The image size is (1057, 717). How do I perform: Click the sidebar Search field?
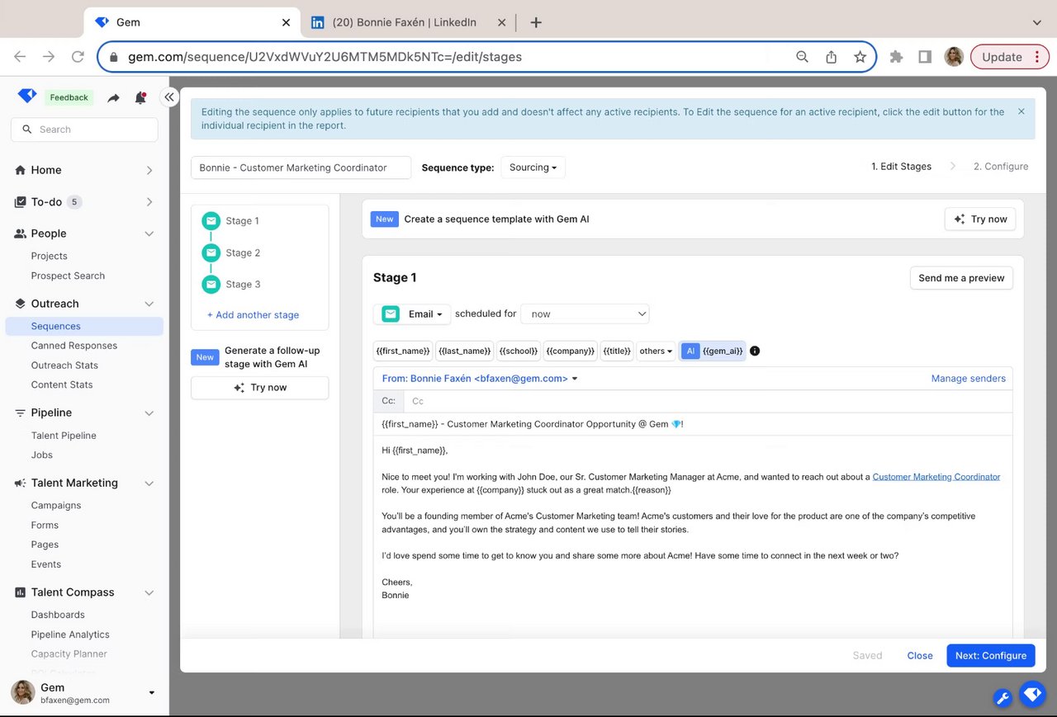point(84,130)
